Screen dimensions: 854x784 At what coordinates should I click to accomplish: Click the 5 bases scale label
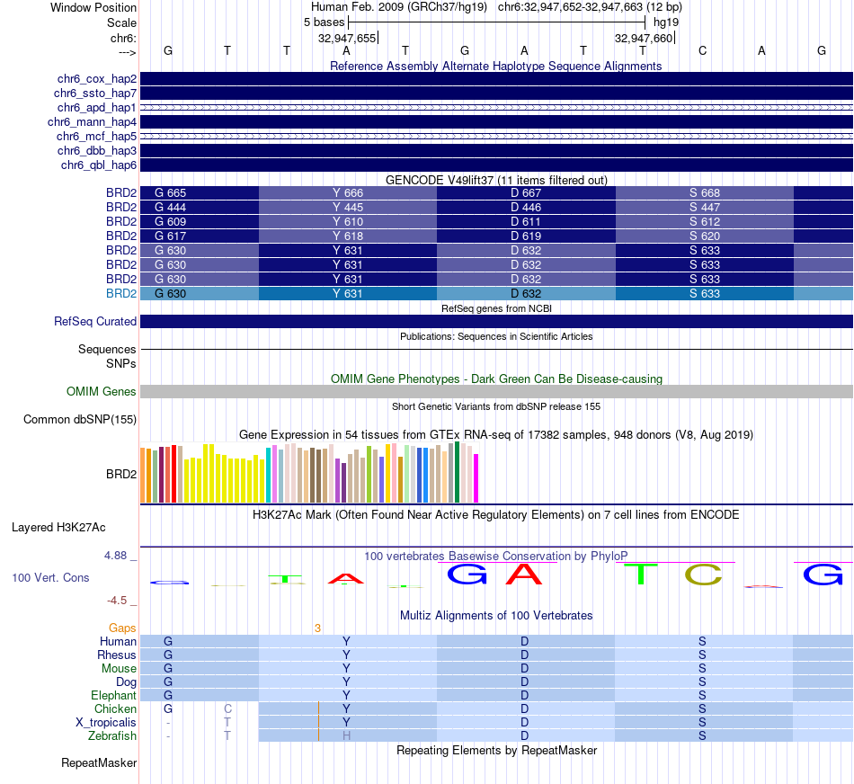click(x=324, y=22)
